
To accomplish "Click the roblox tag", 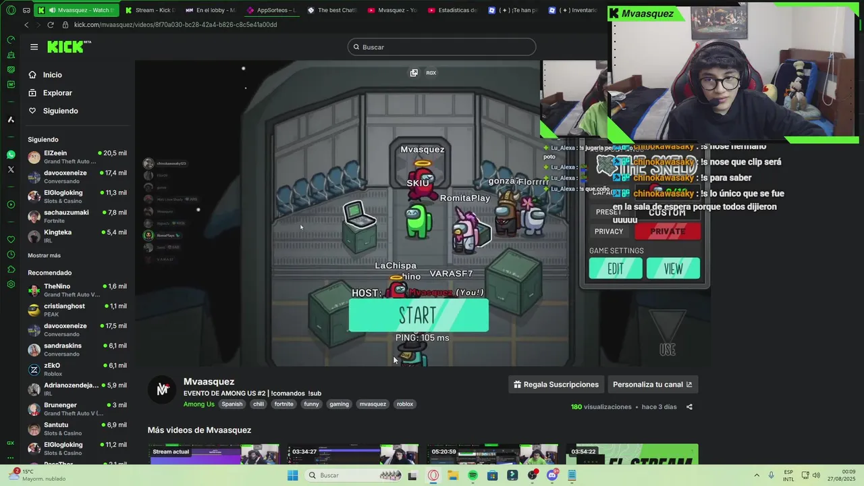I will tap(405, 404).
